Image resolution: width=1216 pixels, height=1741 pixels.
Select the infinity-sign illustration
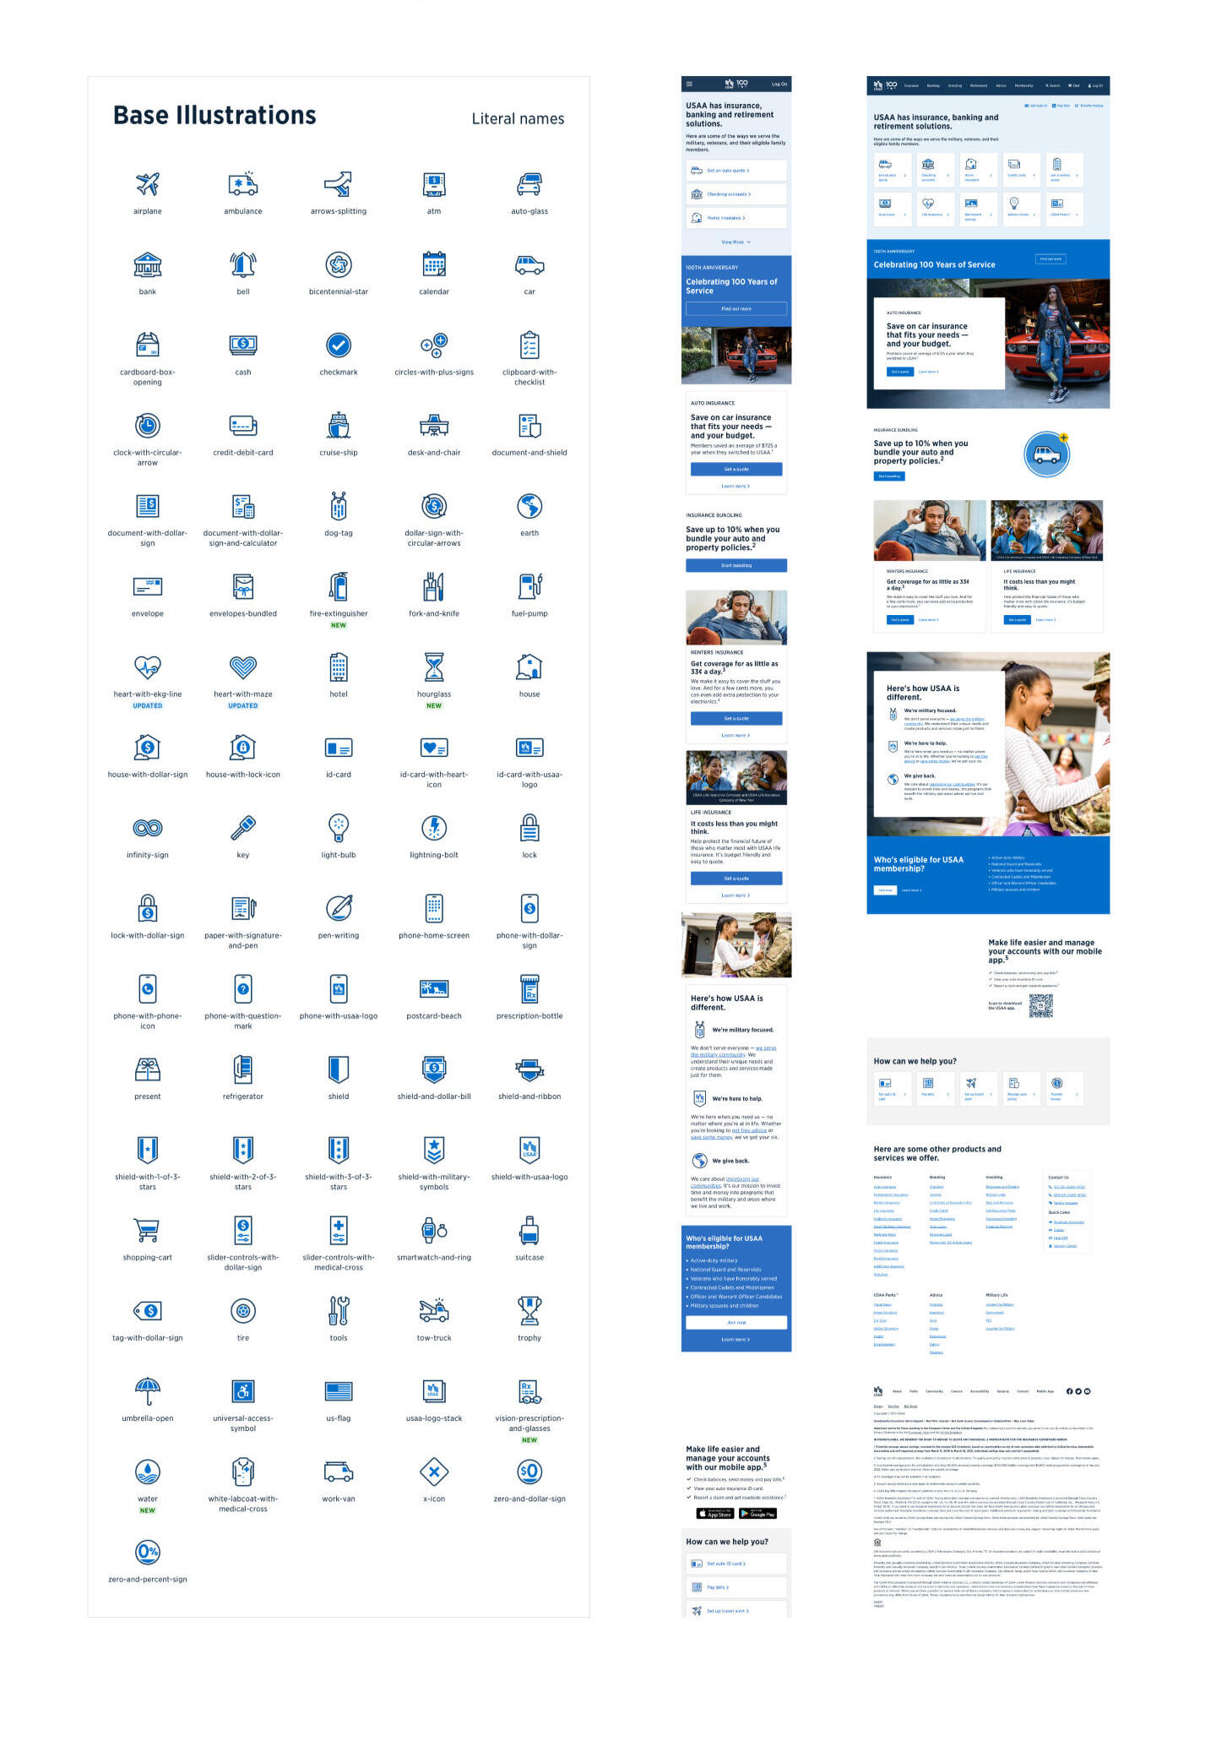coord(148,828)
